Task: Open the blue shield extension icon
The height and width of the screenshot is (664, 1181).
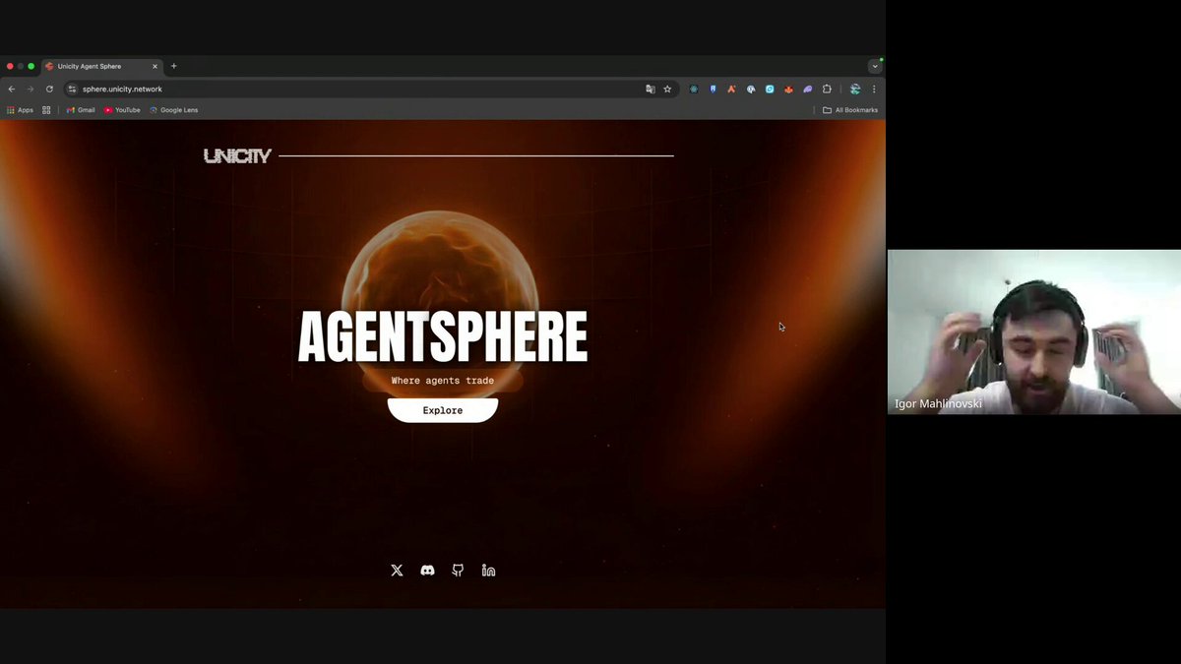Action: 713,89
